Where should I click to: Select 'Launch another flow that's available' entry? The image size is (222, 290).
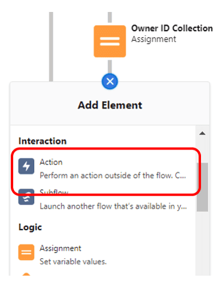pos(113,206)
